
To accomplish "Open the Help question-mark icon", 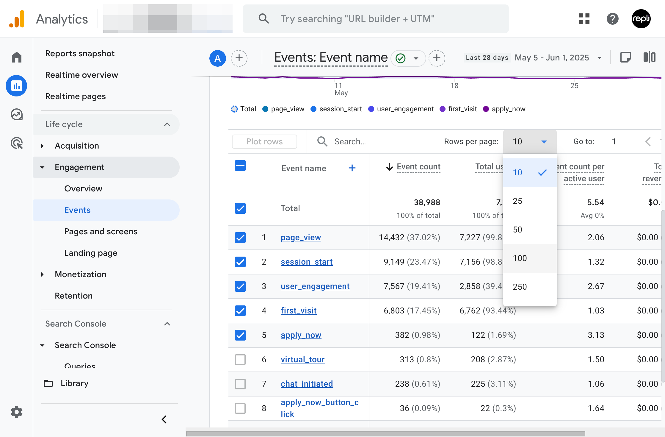I will point(613,19).
